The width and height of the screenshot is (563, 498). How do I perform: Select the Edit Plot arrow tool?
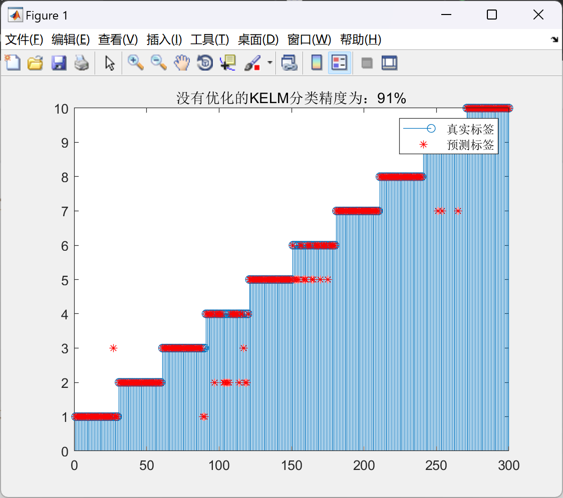(x=110, y=63)
